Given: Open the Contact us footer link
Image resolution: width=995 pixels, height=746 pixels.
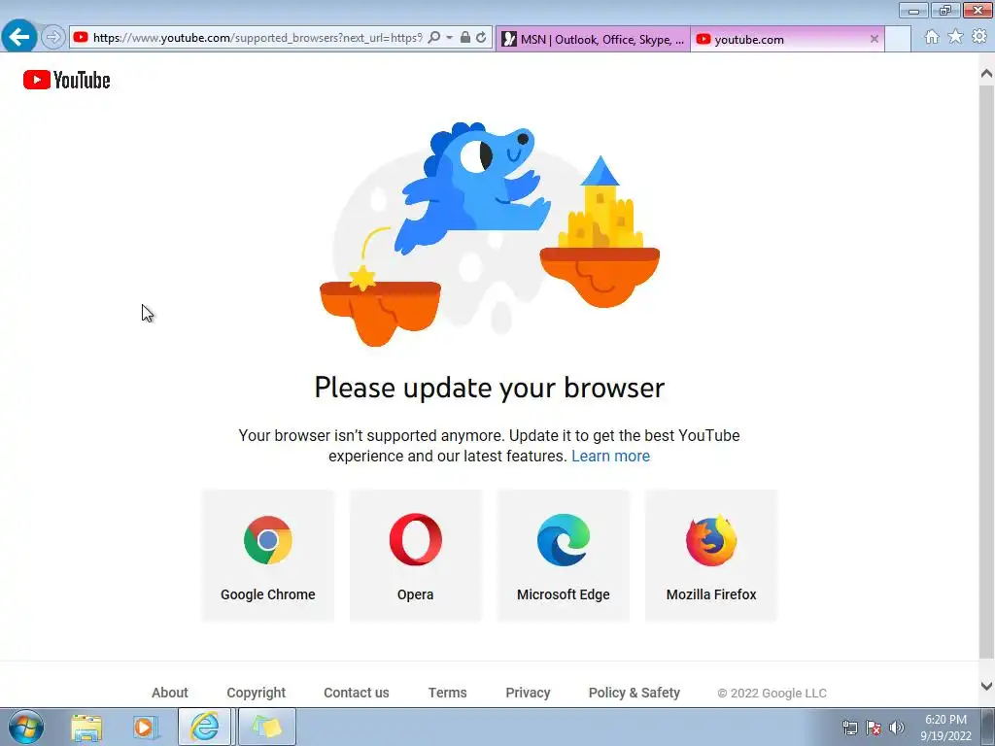Looking at the screenshot, I should pyautogui.click(x=357, y=693).
